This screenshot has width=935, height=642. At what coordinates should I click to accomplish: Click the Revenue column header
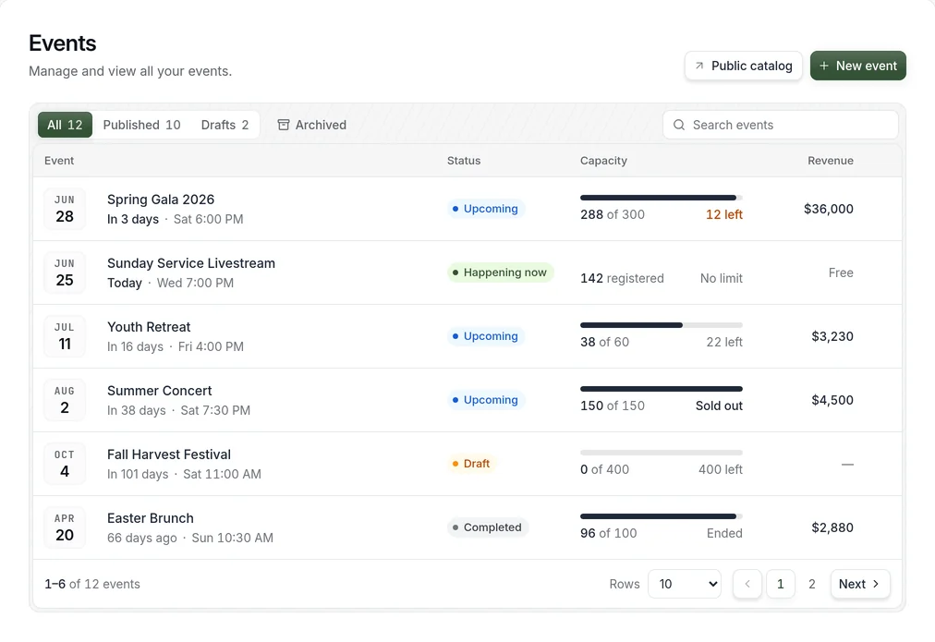(830, 161)
